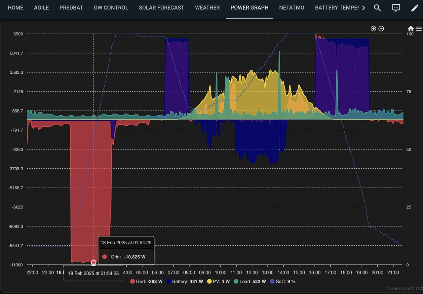Viewport: 423px width, 294px height.
Task: Switch to the WEATHER tab
Action: 207,8
